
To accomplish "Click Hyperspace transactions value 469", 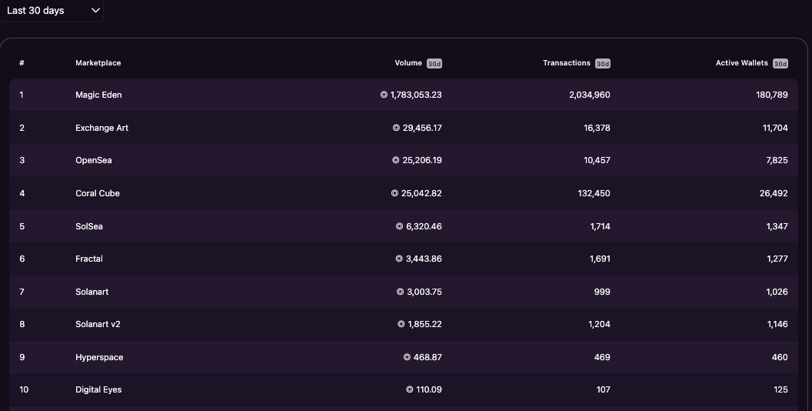I will pyautogui.click(x=602, y=357).
